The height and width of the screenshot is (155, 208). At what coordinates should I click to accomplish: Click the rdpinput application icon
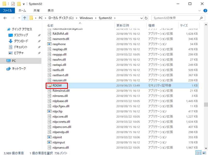pyautogui.click(x=49, y=142)
